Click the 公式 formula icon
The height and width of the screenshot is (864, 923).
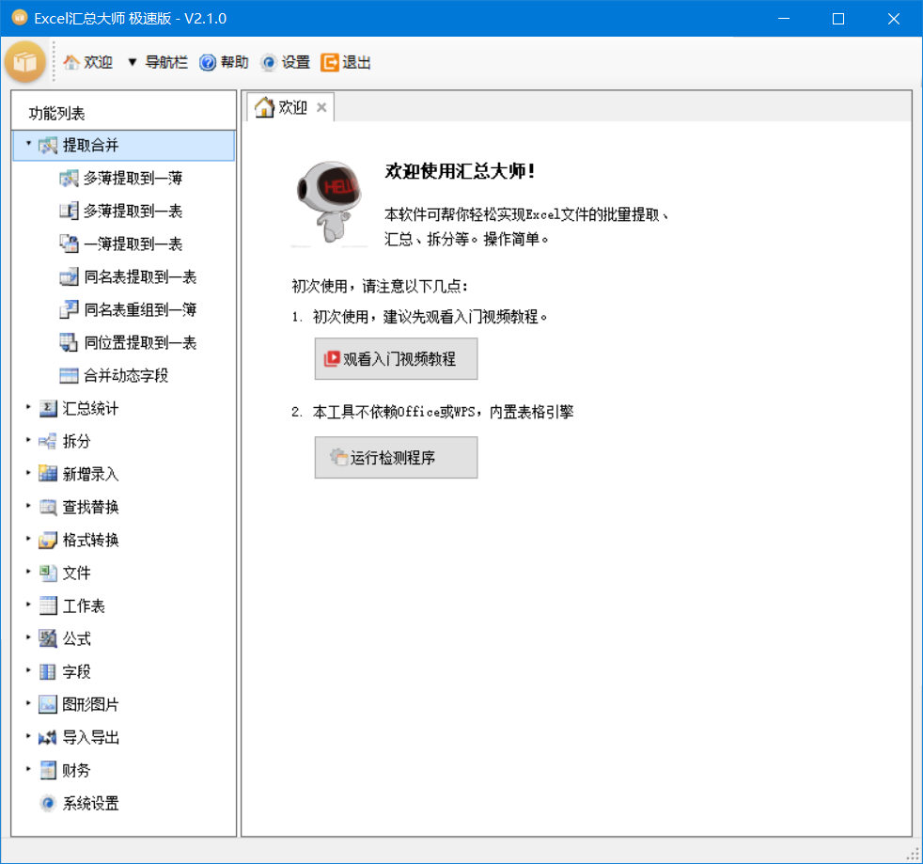point(48,638)
